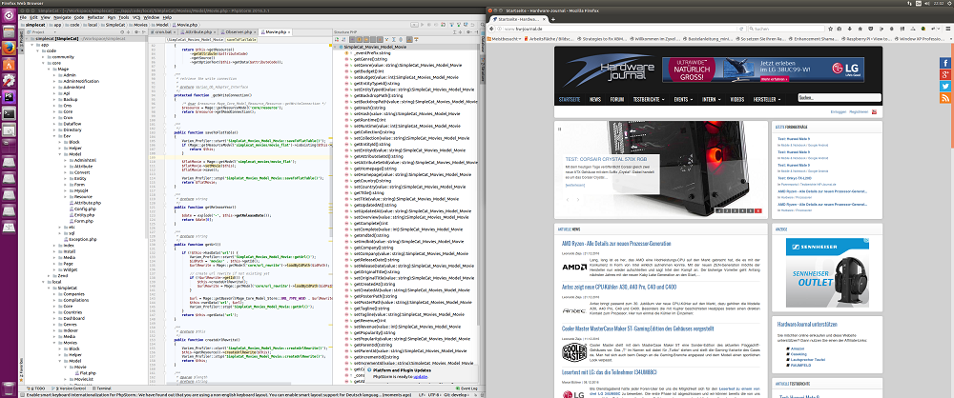This screenshot has width=954, height=398.
Task: Open the system power menu icon
Action: click(x=948, y=3)
